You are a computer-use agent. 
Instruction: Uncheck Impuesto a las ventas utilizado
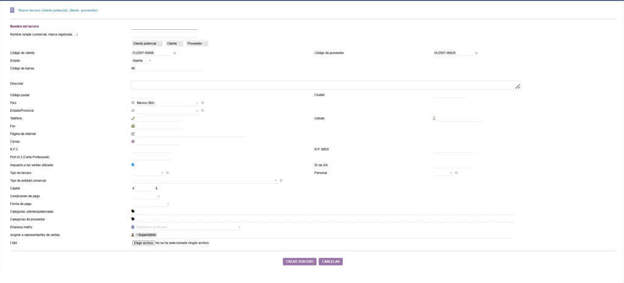pyautogui.click(x=133, y=165)
